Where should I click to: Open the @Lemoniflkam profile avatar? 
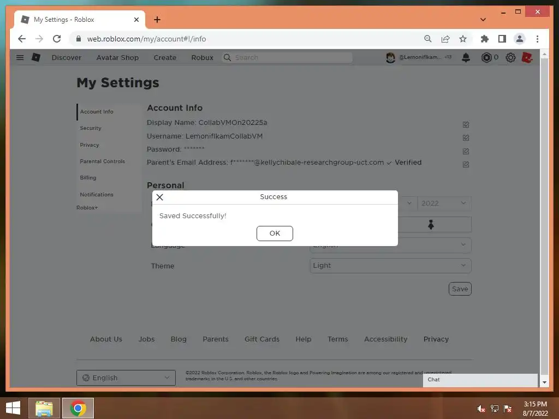click(x=390, y=57)
